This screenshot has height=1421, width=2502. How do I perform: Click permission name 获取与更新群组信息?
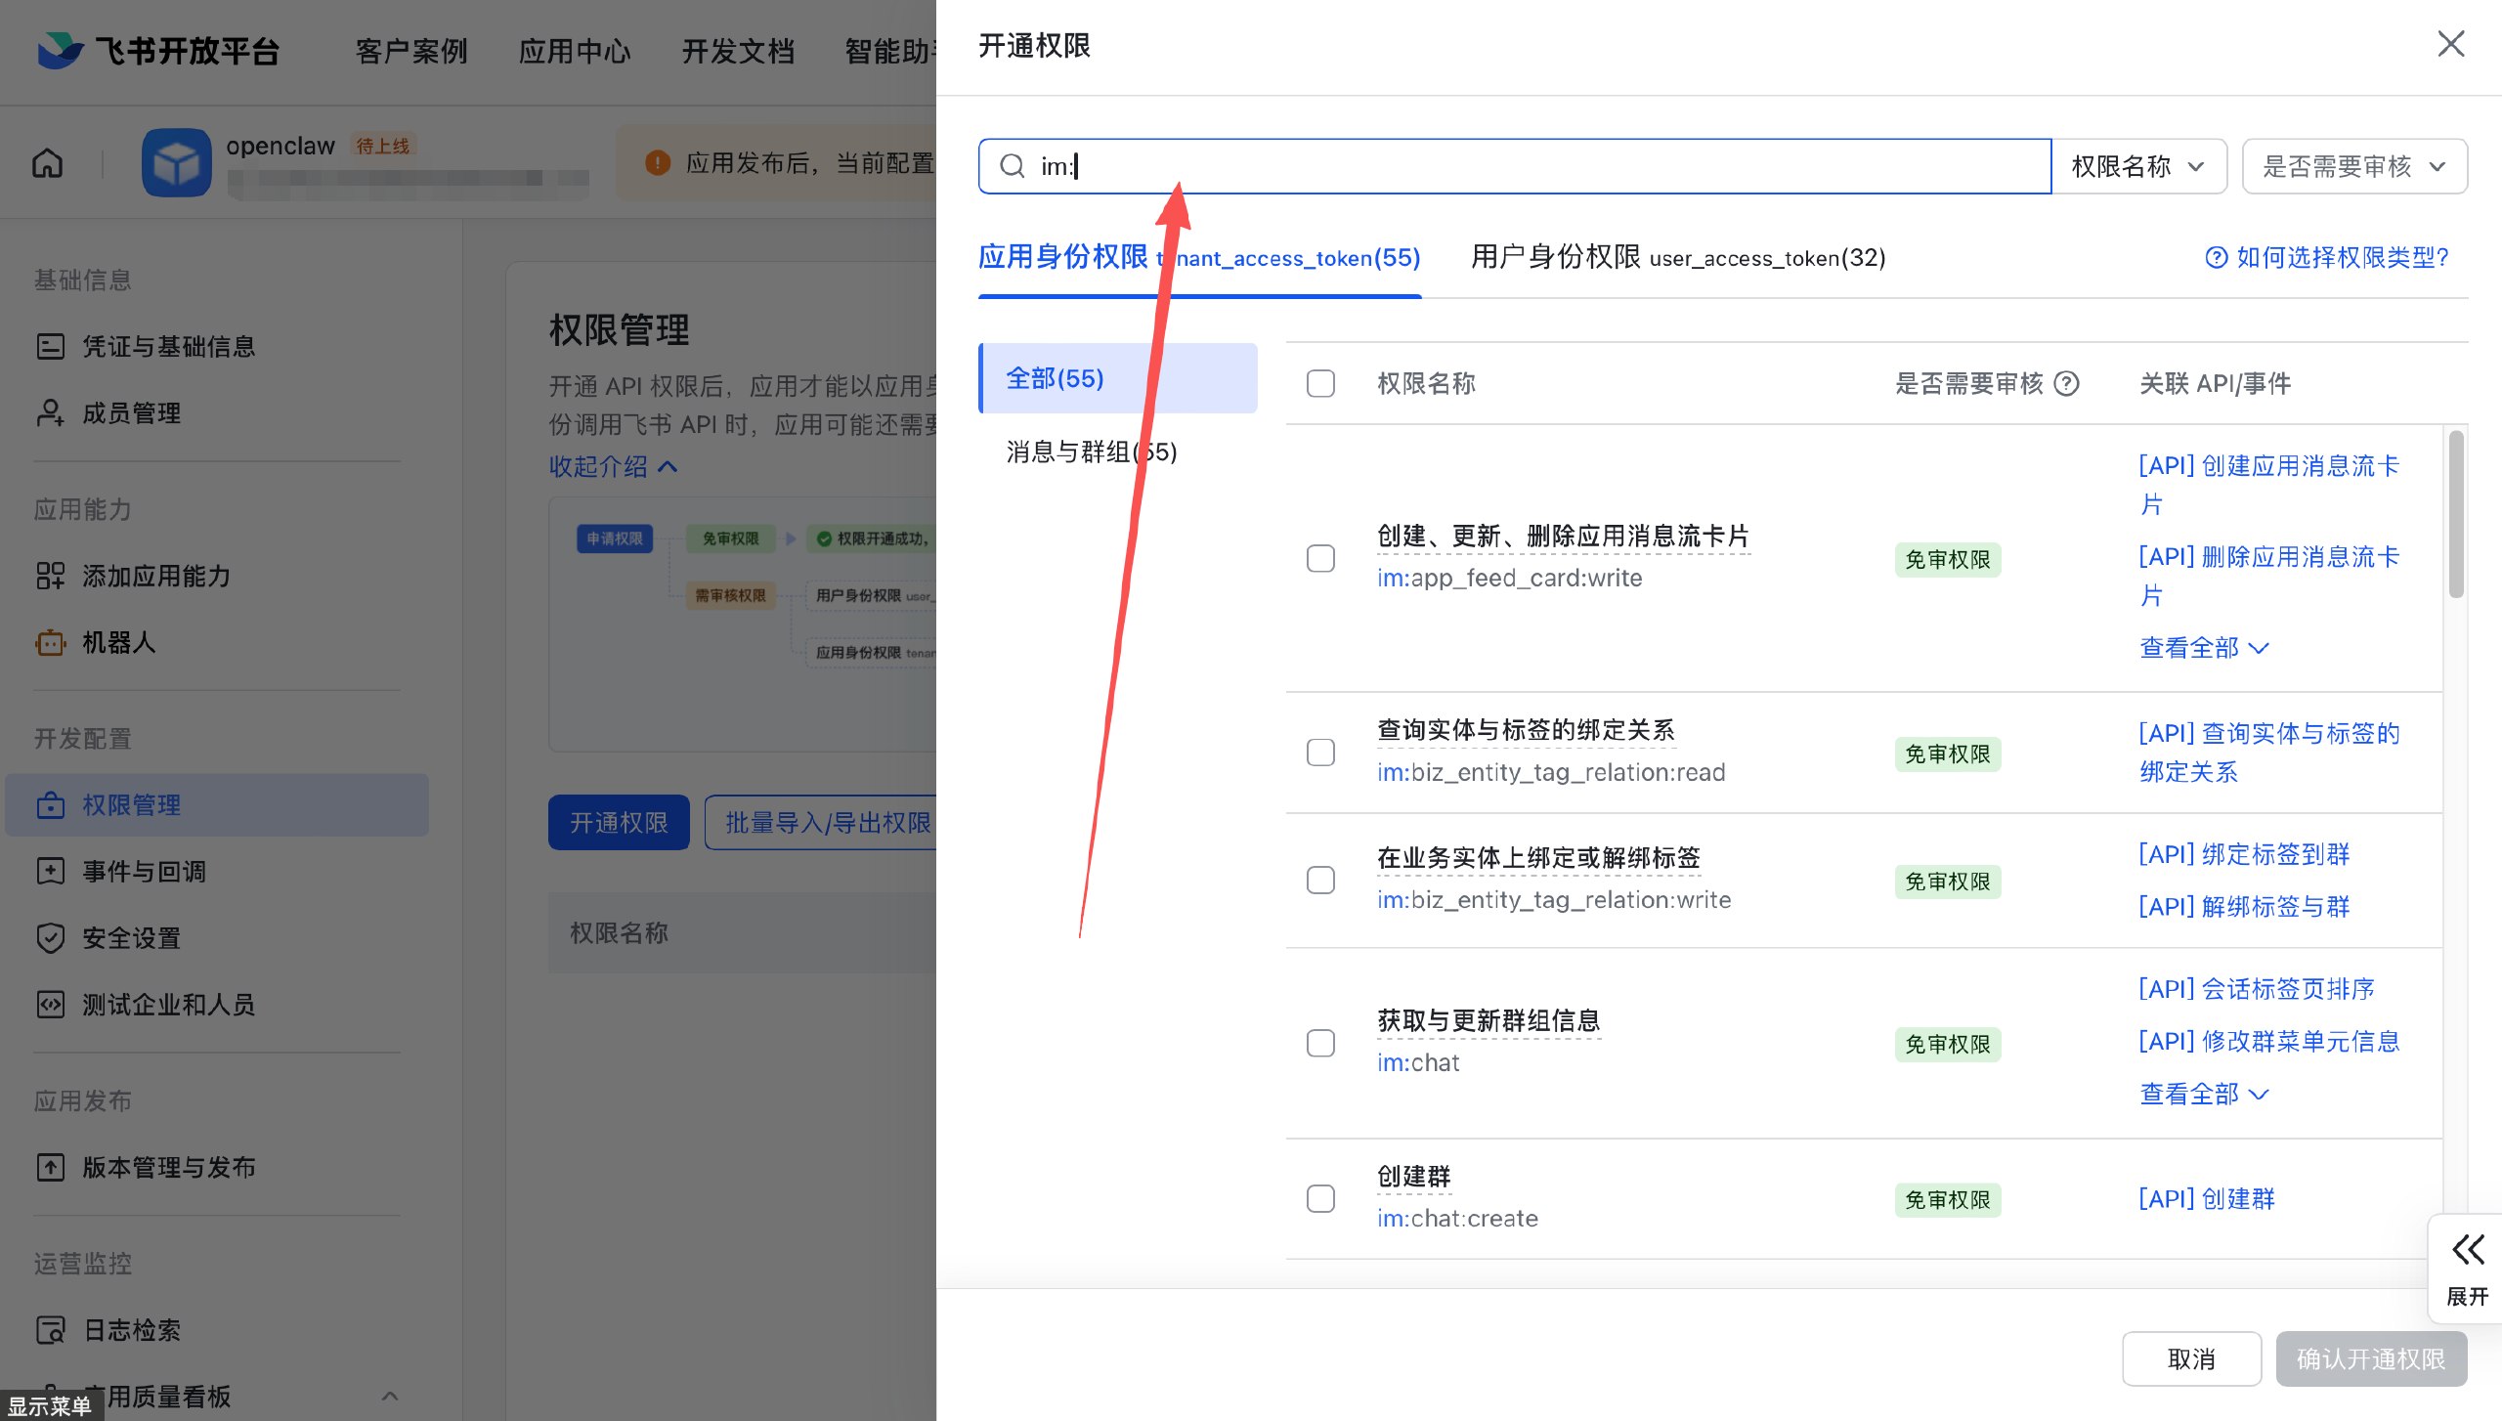click(1488, 1020)
